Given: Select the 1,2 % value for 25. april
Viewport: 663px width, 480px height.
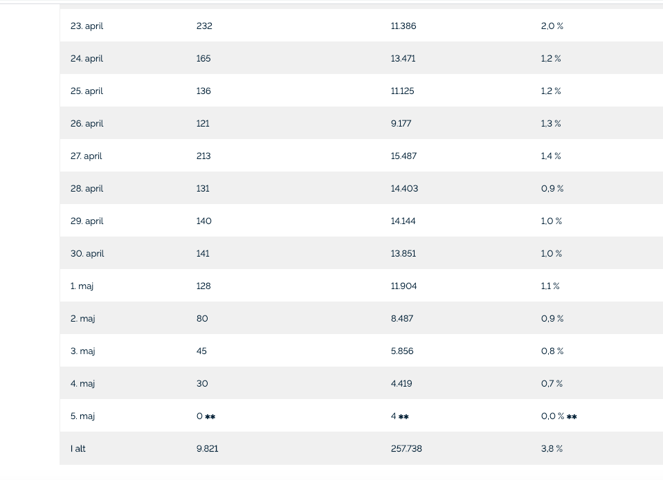Looking at the screenshot, I should (x=551, y=91).
